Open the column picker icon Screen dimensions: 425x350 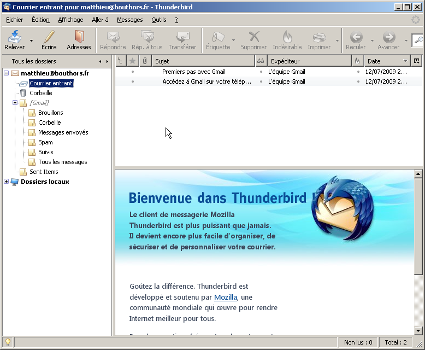[x=417, y=61]
